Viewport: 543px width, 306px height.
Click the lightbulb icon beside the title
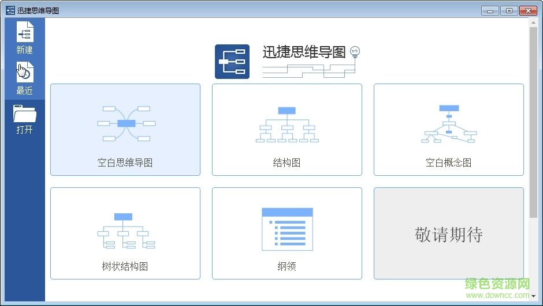pyautogui.click(x=355, y=52)
